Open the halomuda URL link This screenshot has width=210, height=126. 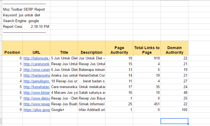pyautogui.click(x=36, y=58)
